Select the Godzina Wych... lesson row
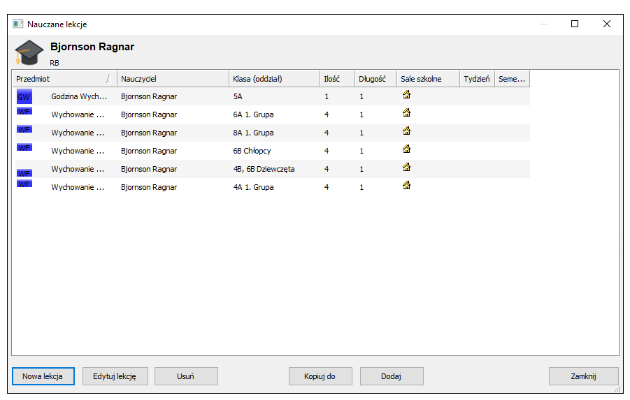Image resolution: width=630 pixels, height=400 pixels. click(273, 97)
